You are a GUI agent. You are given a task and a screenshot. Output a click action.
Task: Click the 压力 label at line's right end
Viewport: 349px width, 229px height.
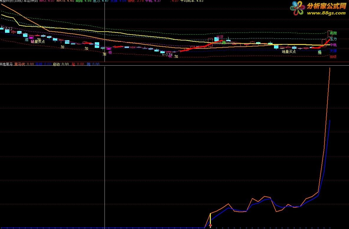333,39
